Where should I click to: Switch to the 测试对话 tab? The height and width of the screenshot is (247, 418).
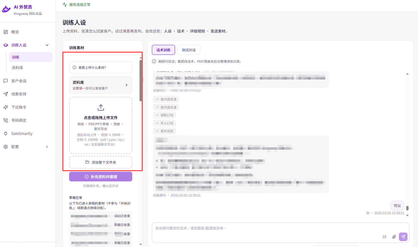[x=189, y=50]
